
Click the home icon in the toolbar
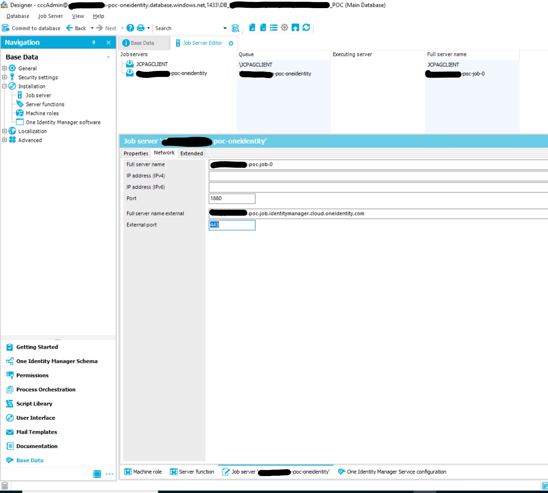tap(295, 28)
